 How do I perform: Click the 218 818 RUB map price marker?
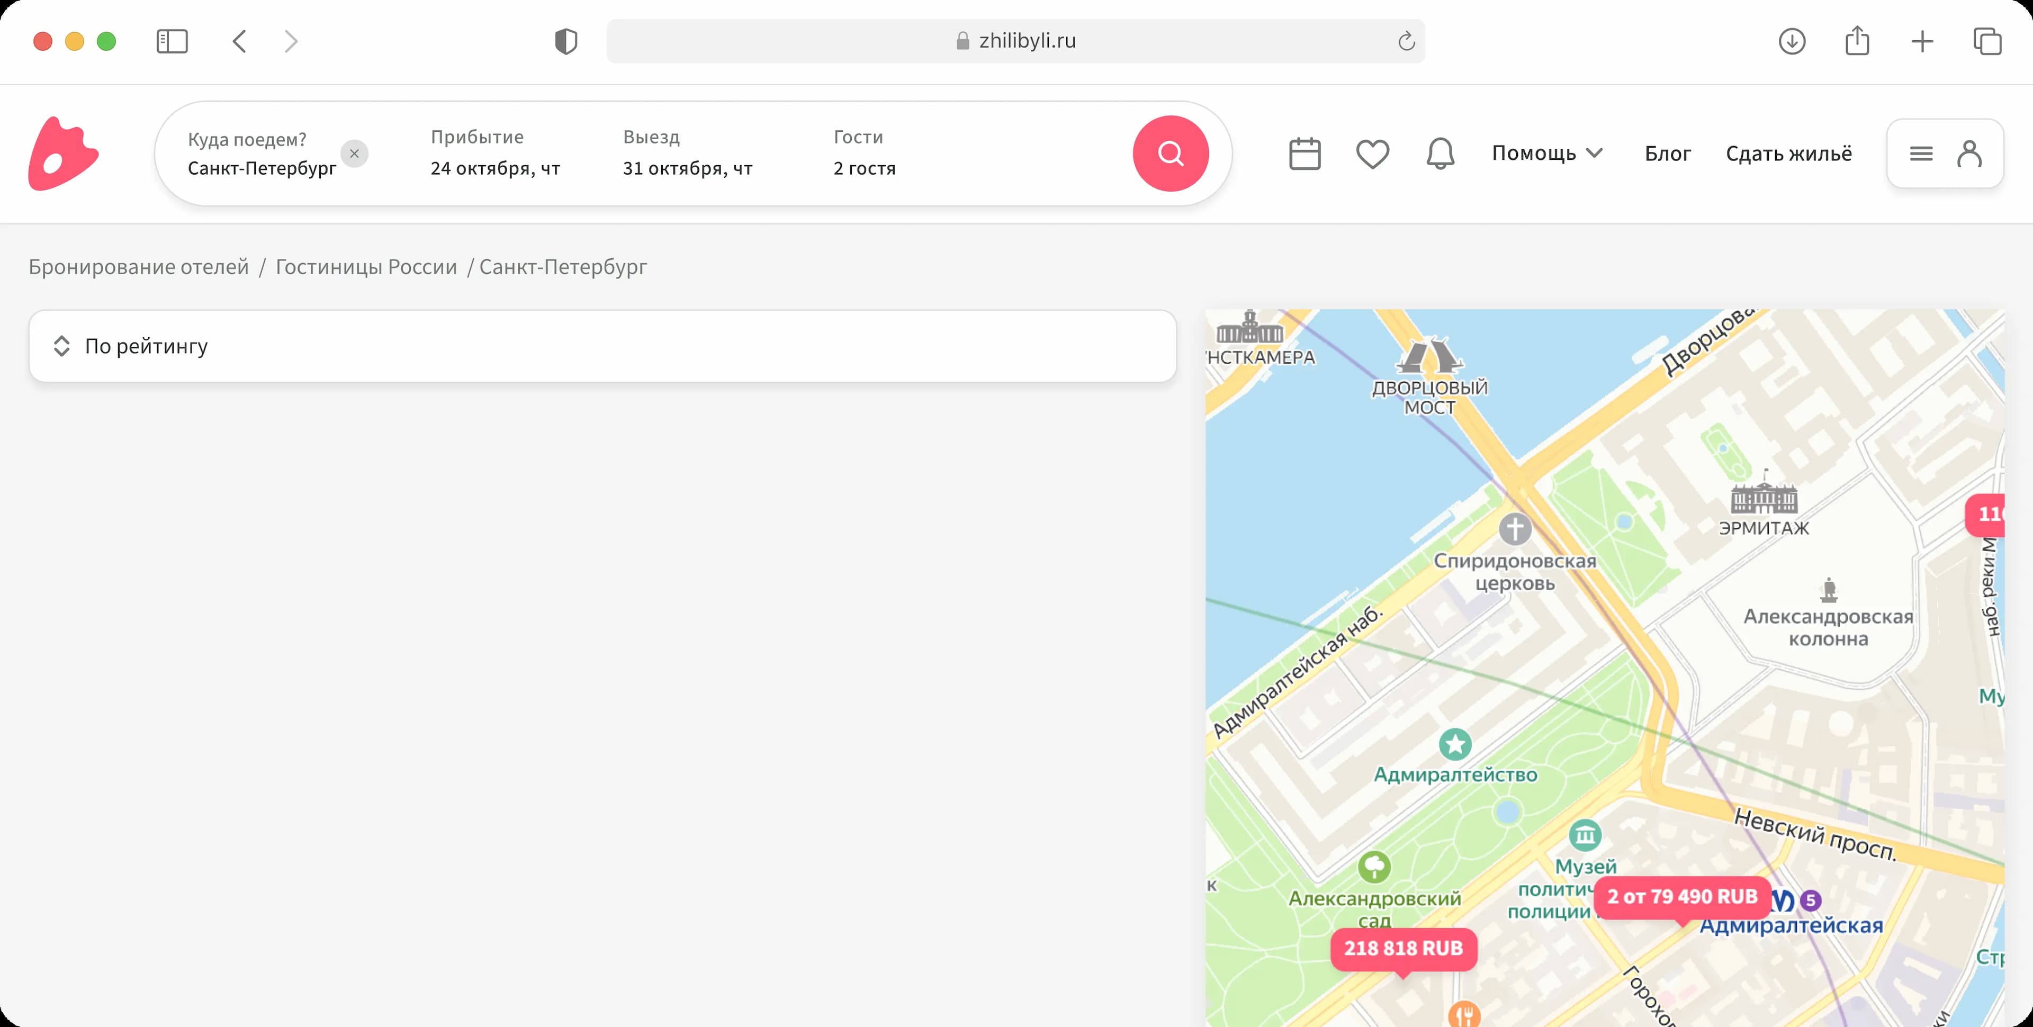[1403, 948]
